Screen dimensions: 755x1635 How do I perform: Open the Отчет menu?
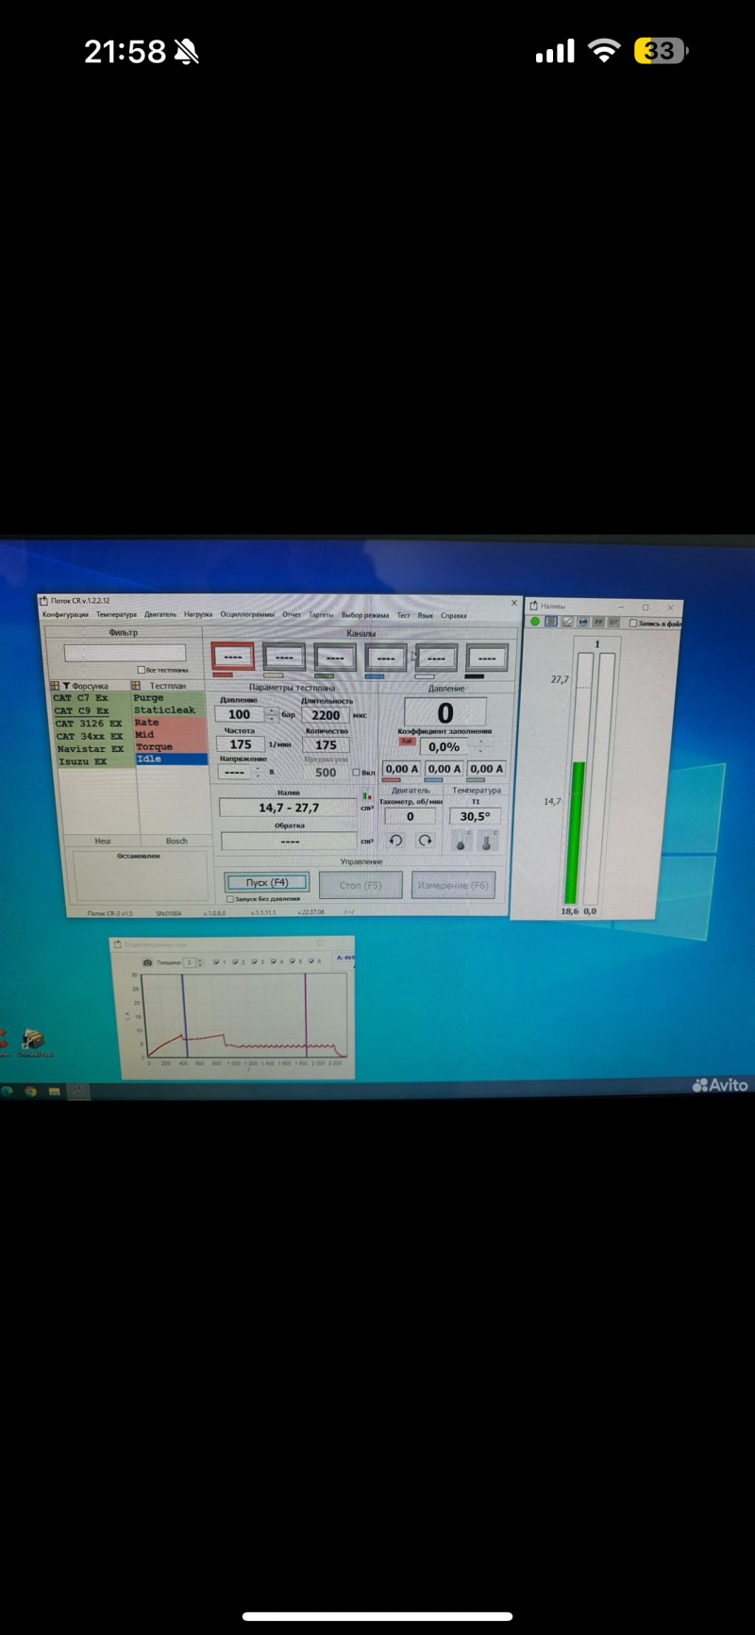click(292, 615)
